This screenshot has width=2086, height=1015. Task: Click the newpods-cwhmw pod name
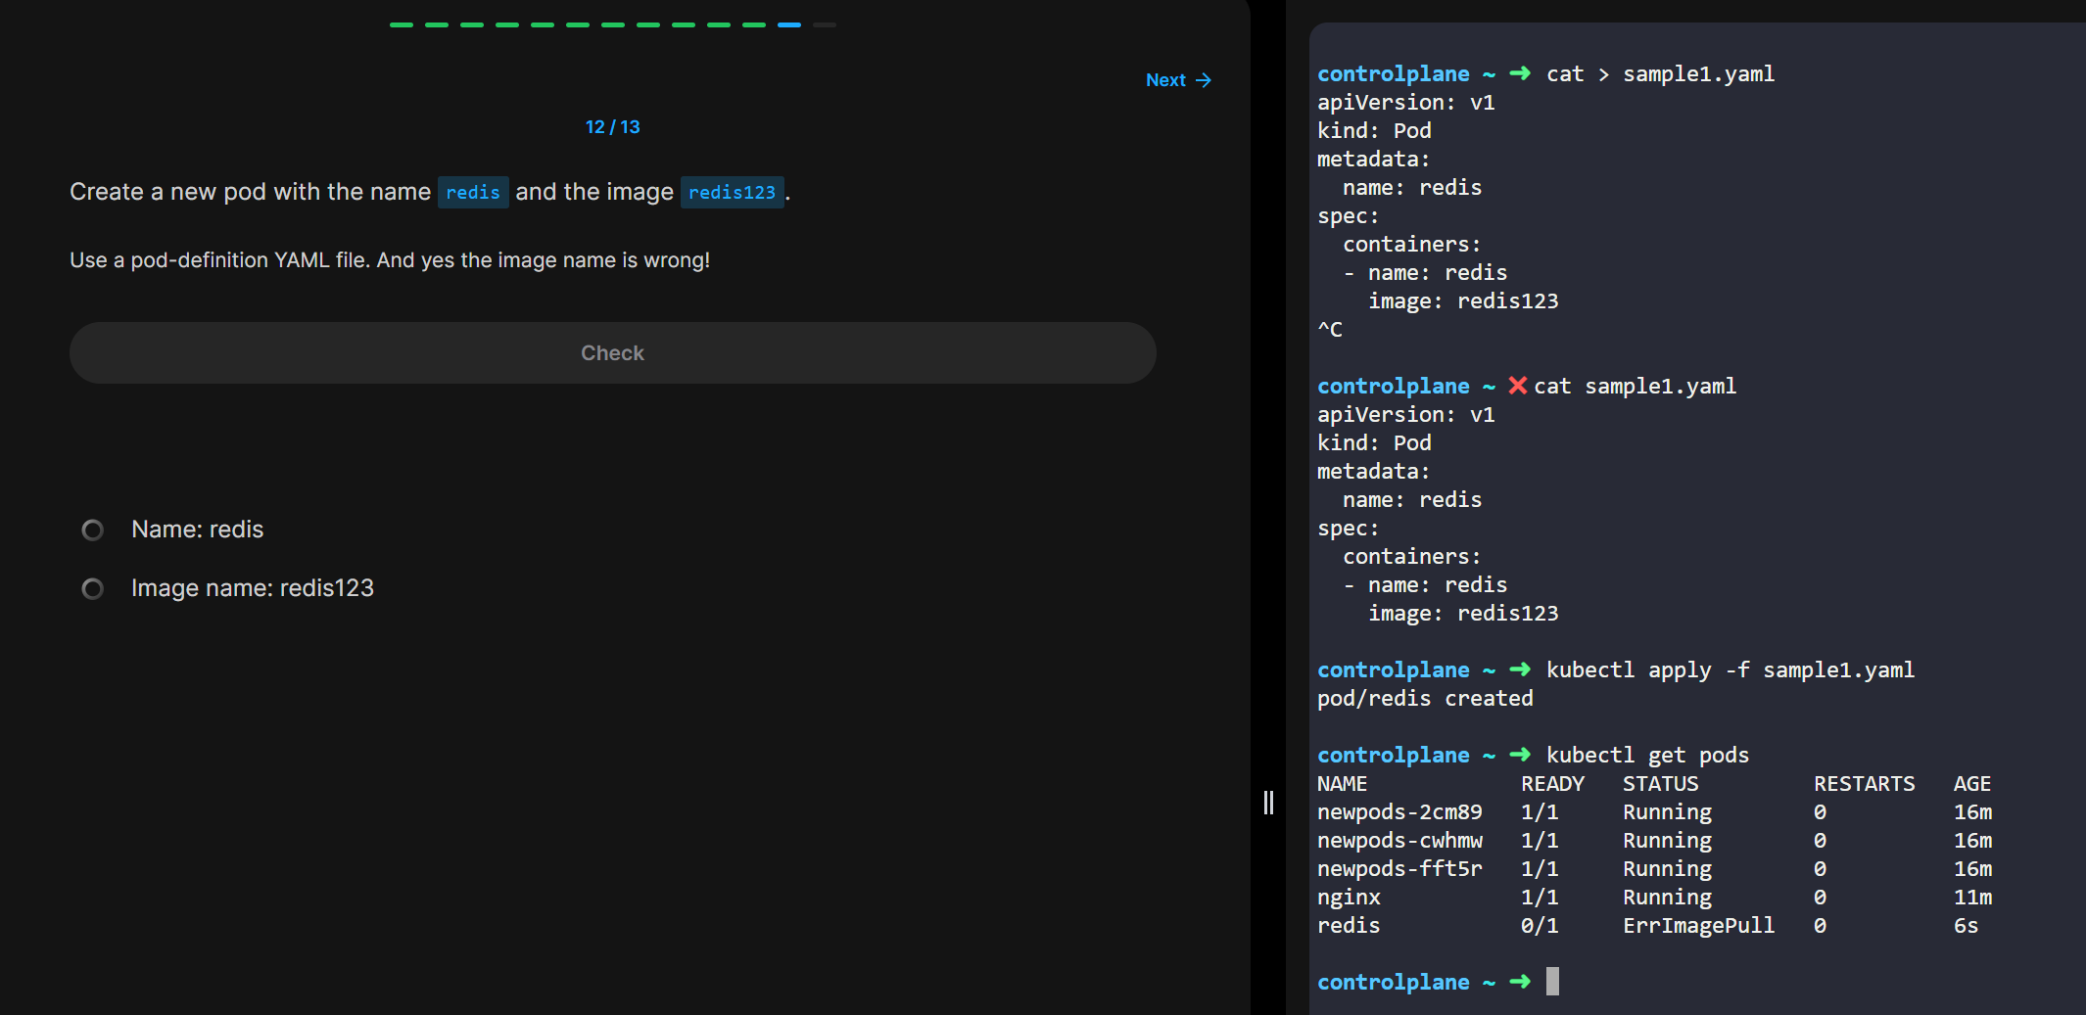(1399, 841)
